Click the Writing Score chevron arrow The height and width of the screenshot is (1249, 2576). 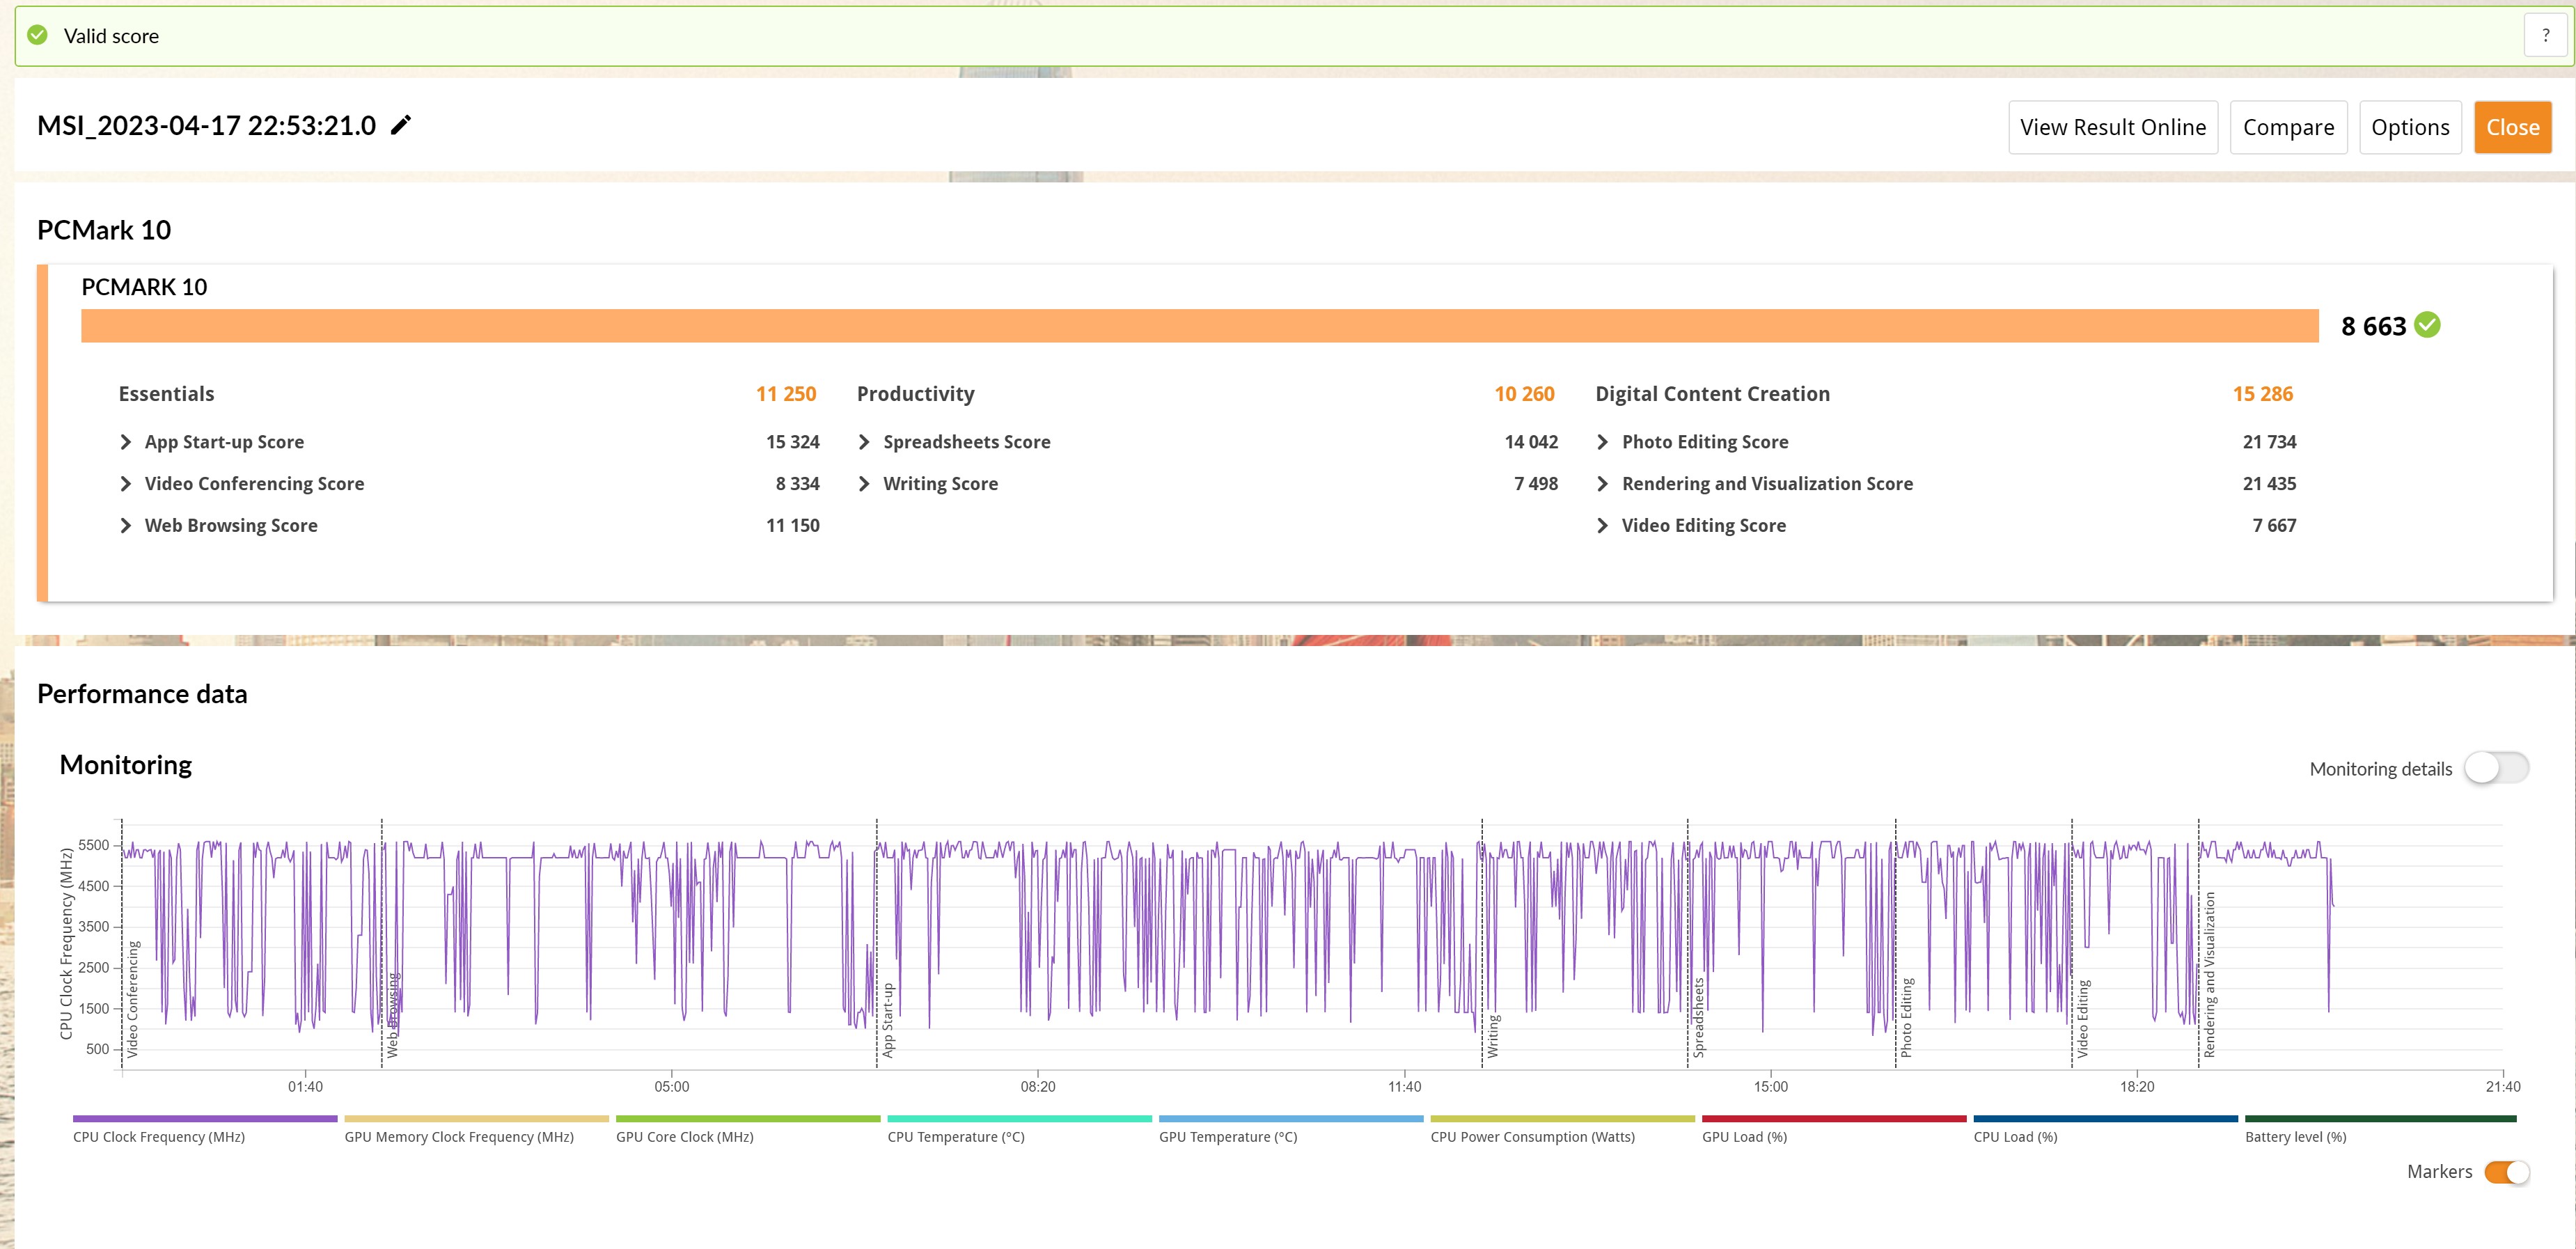[x=864, y=484]
